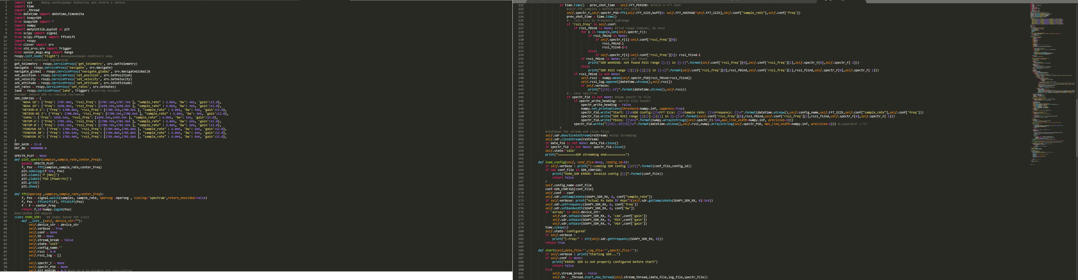Click line number 26 beside SDR_CONFIGS
The height and width of the screenshot is (280, 1078).
tap(5, 98)
